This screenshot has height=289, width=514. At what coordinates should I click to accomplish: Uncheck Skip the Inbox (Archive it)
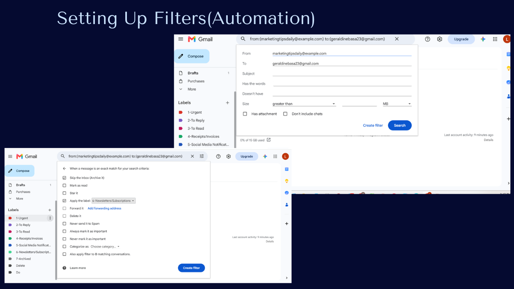pos(64,178)
